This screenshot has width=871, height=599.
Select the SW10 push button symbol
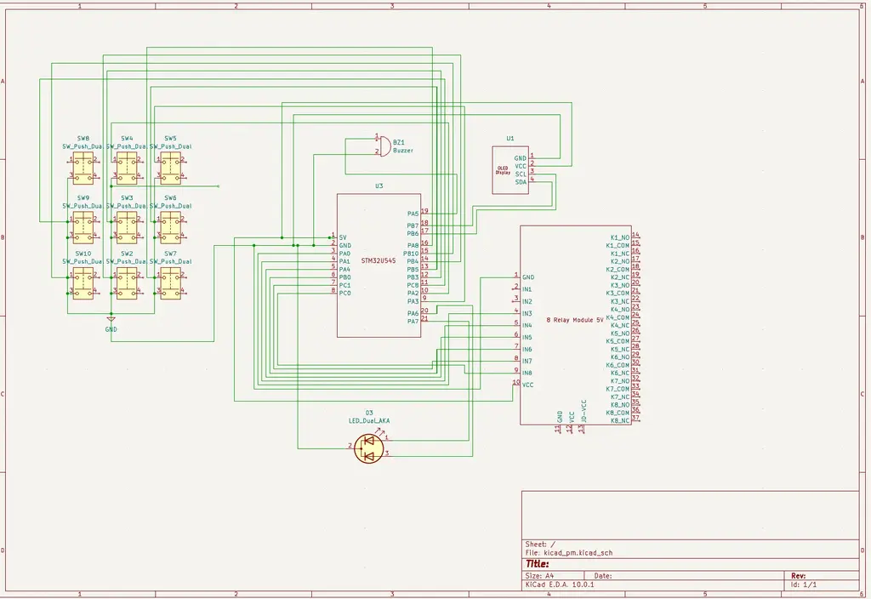coord(83,282)
